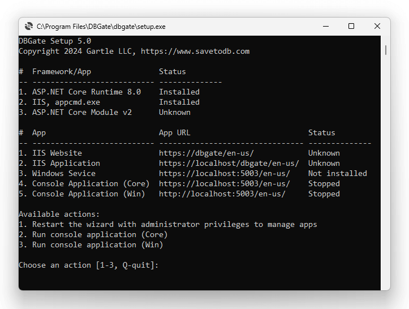Select the 'DBGate Setup 5.0' line

tap(55, 41)
